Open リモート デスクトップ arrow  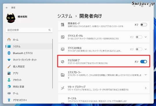click(x=146, y=88)
